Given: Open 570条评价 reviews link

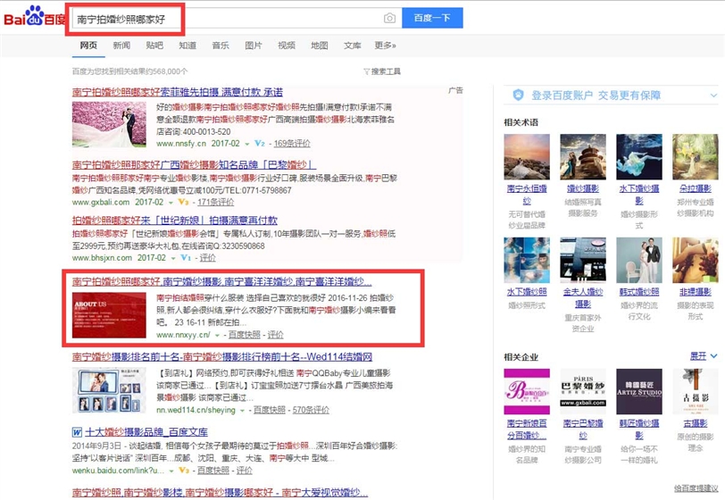Looking at the screenshot, I should click(311, 411).
